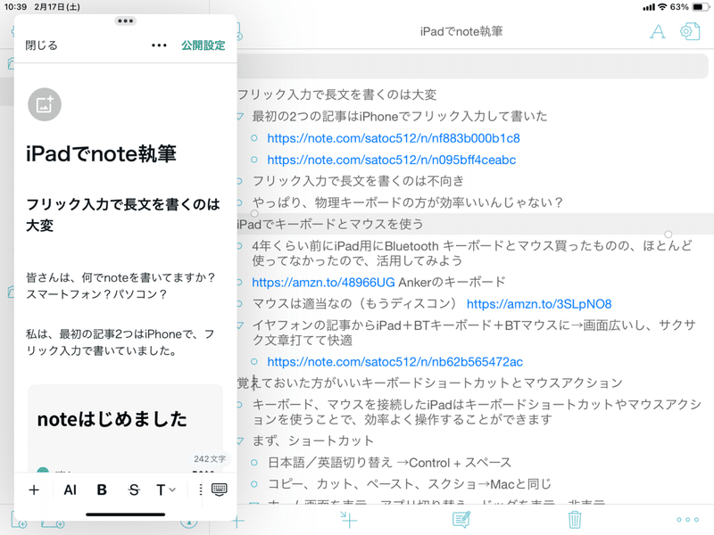Toggle bold formatting B
The height and width of the screenshot is (535, 714).
point(102,490)
